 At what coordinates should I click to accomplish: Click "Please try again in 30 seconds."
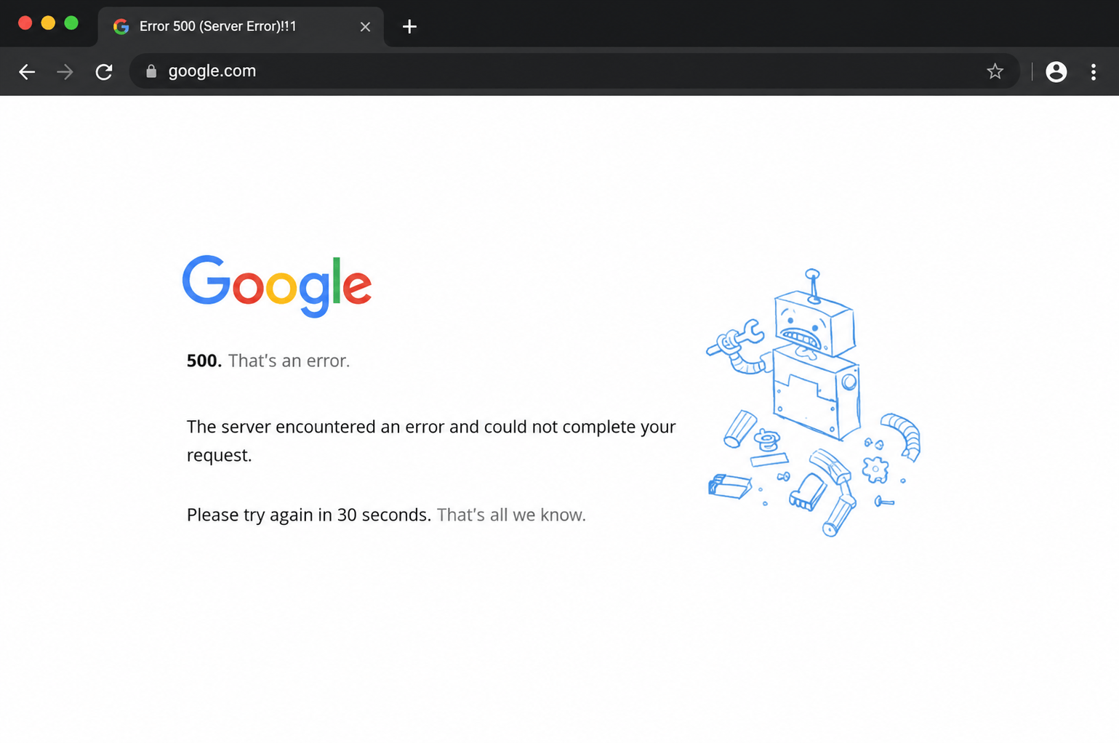[309, 515]
